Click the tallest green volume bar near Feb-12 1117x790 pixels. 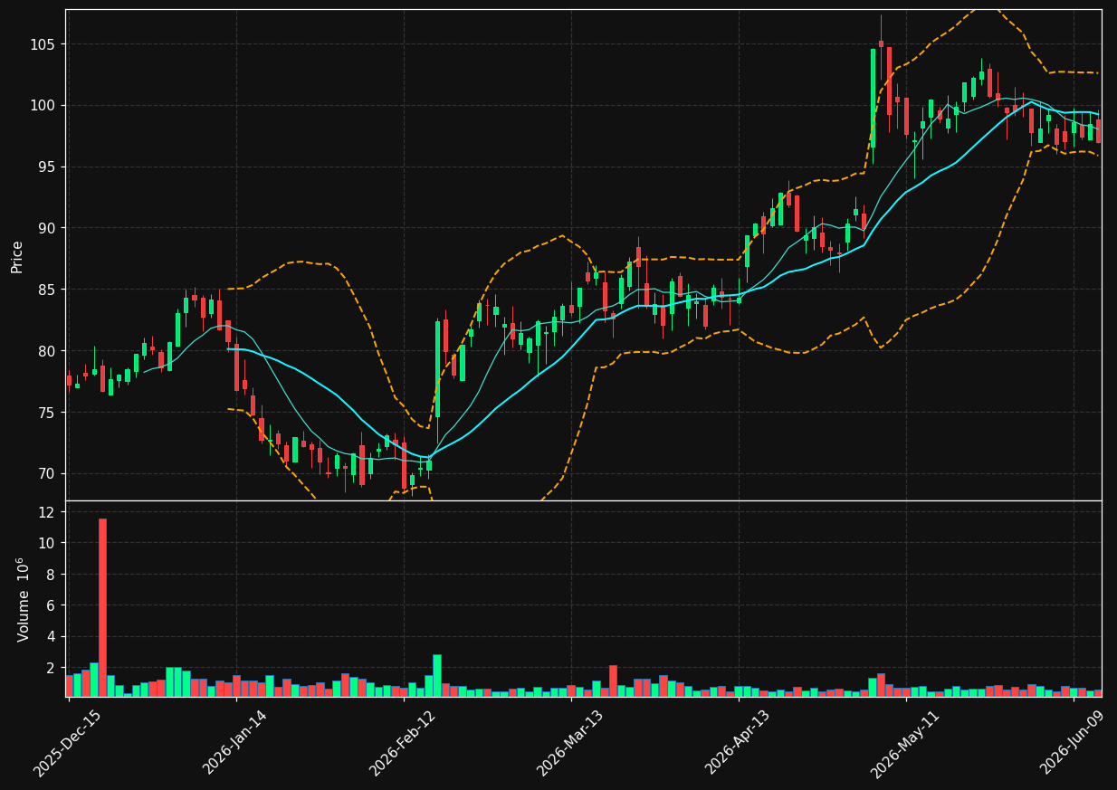tap(437, 675)
